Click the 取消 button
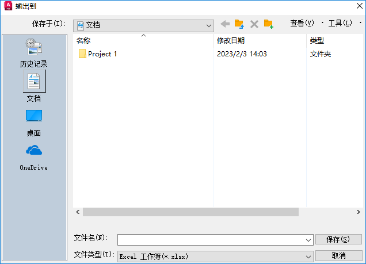 339,256
